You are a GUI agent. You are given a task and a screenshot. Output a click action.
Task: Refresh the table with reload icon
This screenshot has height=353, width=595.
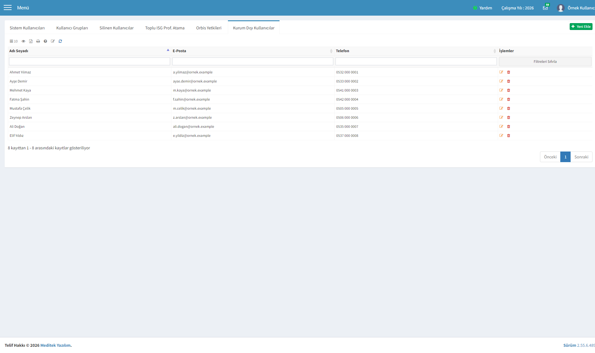pyautogui.click(x=60, y=41)
